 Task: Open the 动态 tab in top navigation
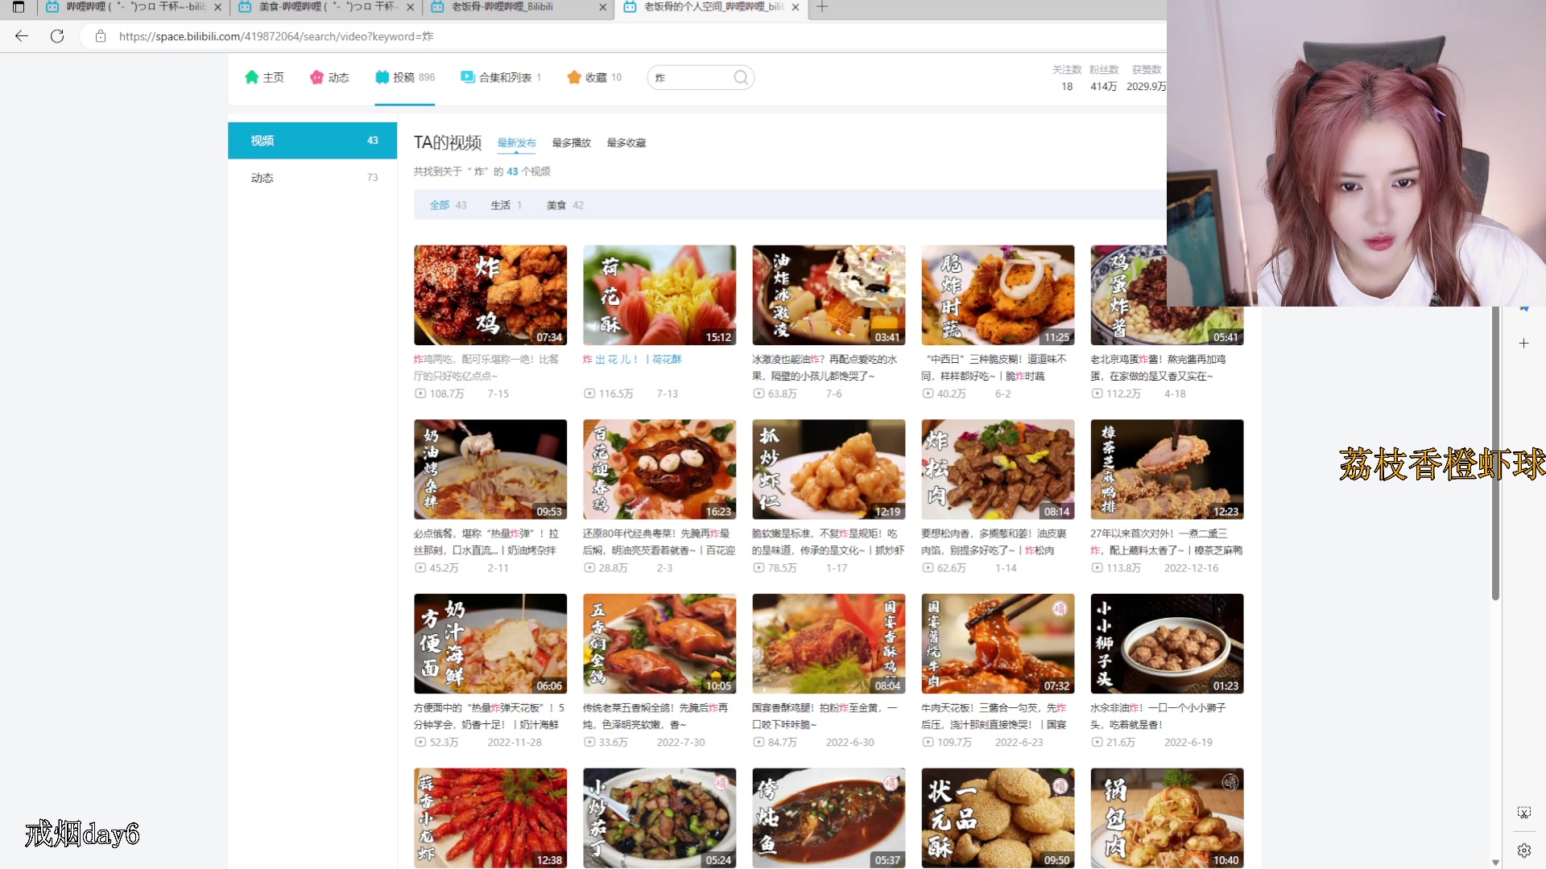(329, 77)
